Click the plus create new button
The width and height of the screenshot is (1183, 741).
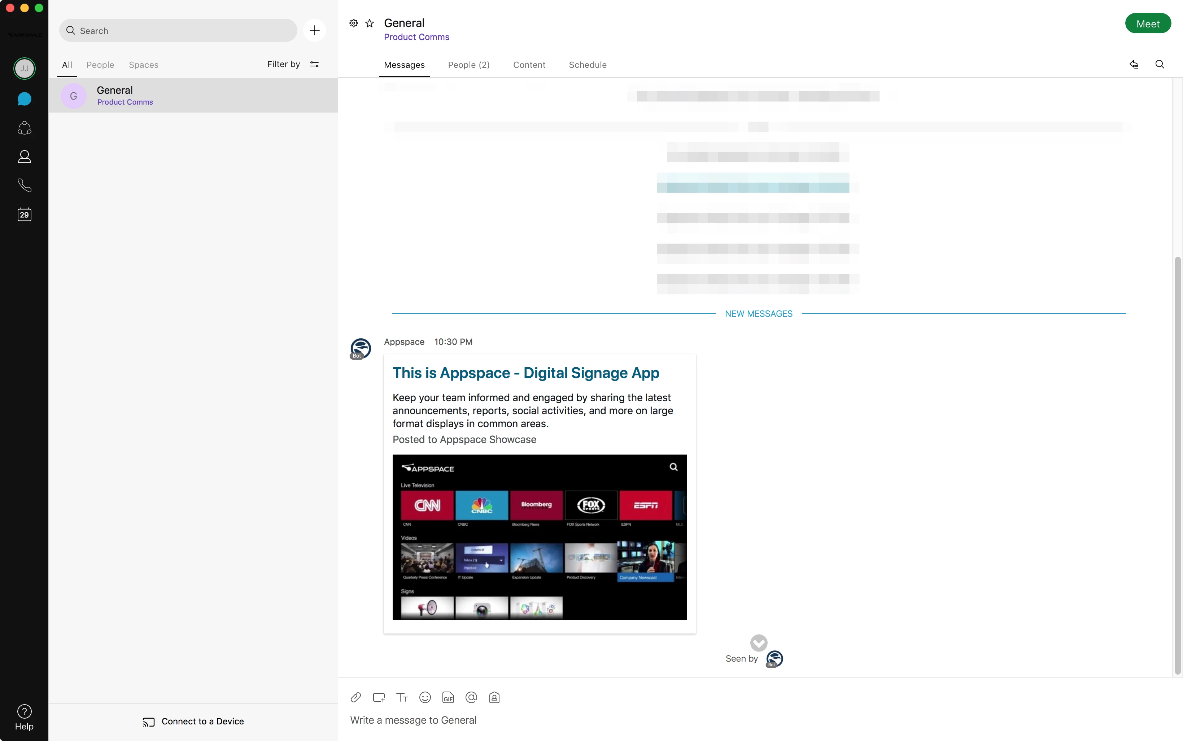coord(314,30)
